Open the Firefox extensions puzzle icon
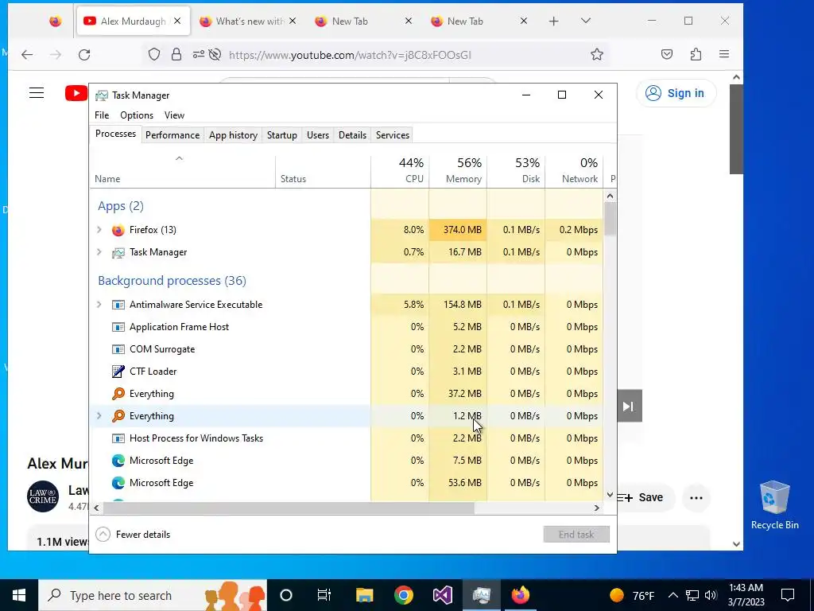The image size is (814, 611). tap(696, 55)
